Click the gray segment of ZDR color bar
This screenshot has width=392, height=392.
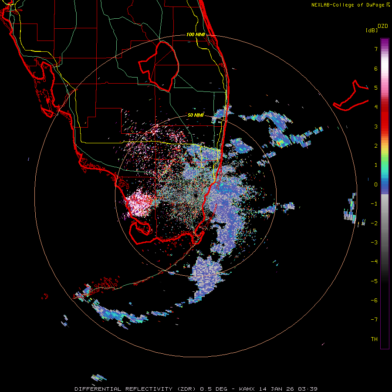385,225
